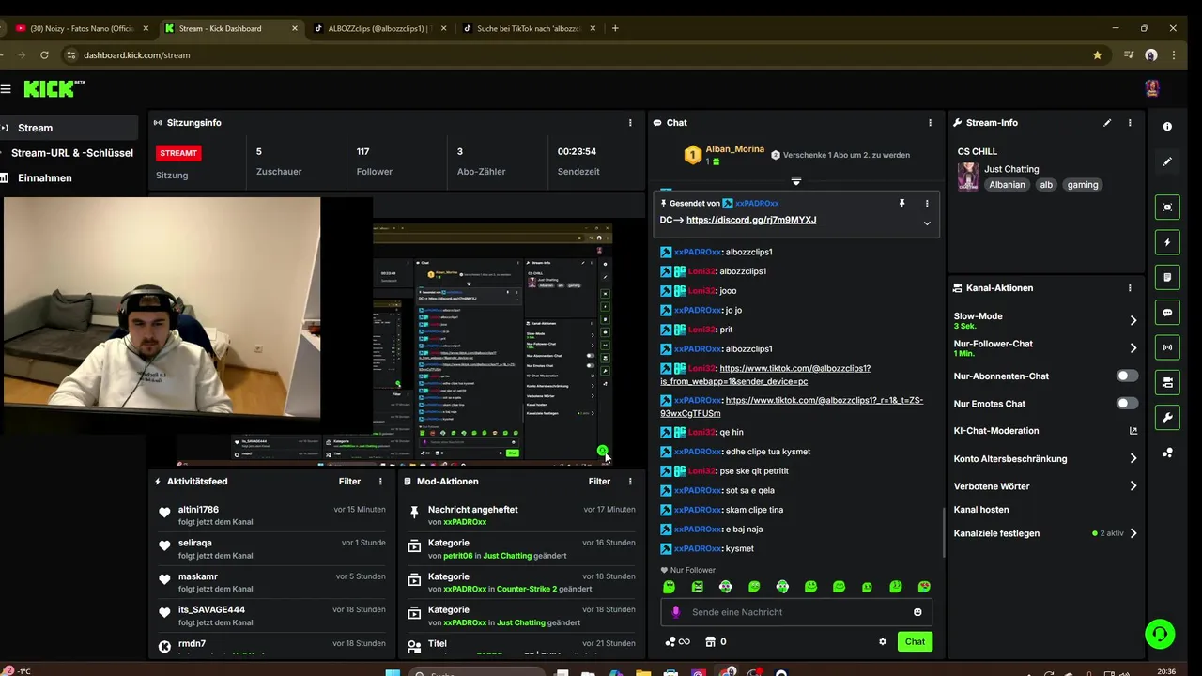Click the chat panel scrollbar

coord(944,532)
